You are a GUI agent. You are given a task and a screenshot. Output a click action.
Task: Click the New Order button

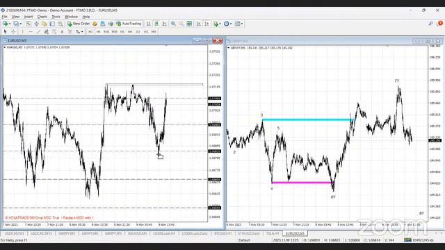click(79, 24)
